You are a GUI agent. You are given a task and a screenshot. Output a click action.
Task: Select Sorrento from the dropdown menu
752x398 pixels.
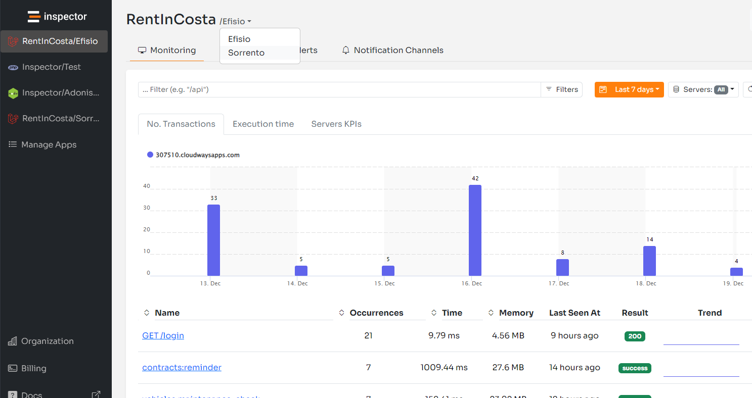[x=246, y=53]
